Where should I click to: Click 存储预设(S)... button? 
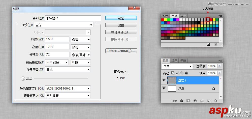121,32
